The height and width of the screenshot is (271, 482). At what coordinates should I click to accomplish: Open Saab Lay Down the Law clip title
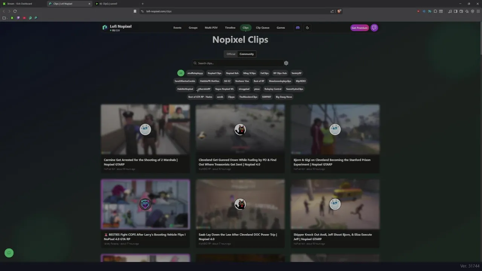point(238,237)
